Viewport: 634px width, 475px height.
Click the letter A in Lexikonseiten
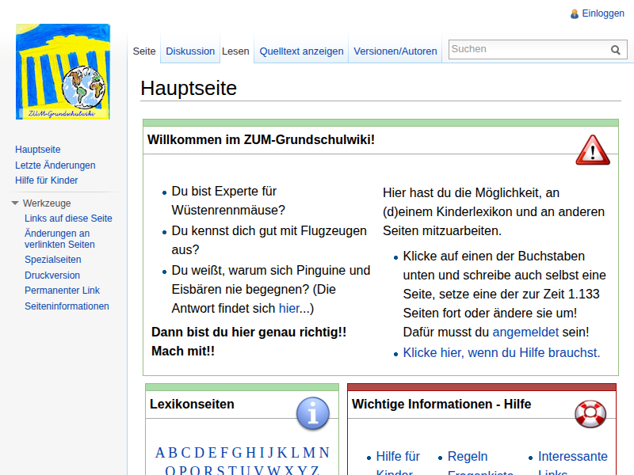(161, 452)
